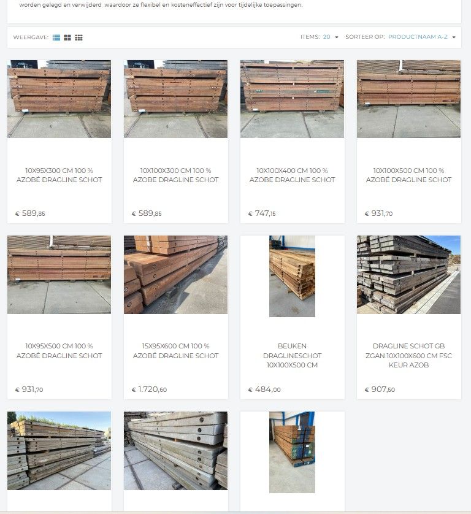Click the blue-wrapped wood stack thumbnail

click(x=292, y=452)
